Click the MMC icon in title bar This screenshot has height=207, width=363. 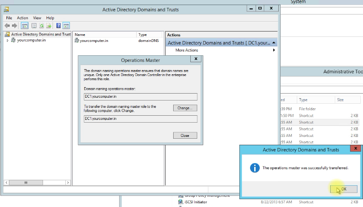point(6,9)
